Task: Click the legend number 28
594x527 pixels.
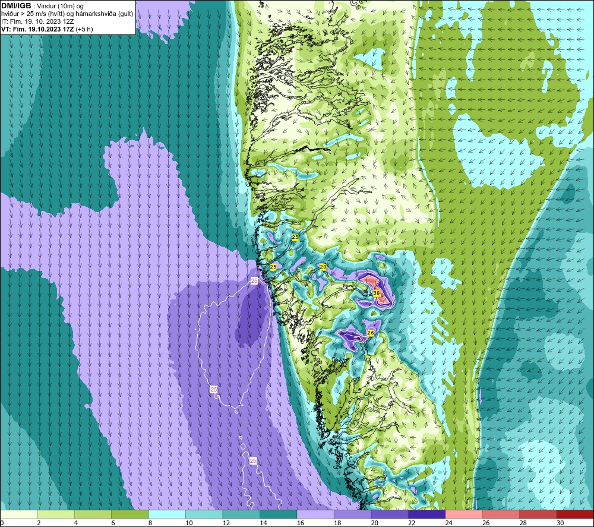Action: point(523,523)
